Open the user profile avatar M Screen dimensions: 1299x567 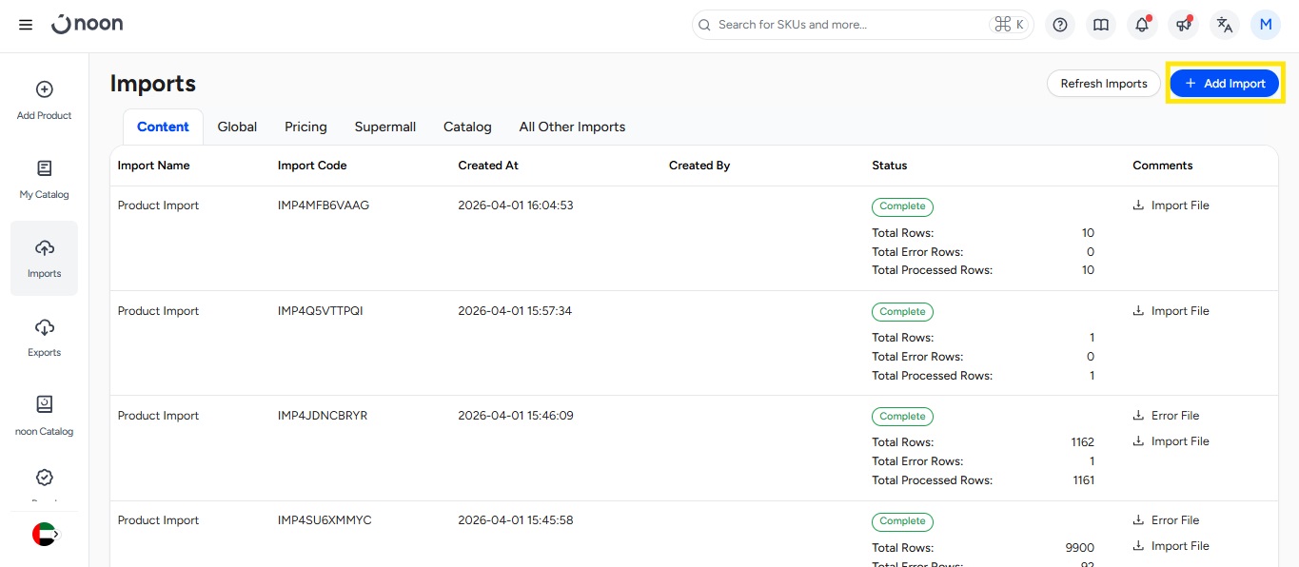[x=1266, y=25]
